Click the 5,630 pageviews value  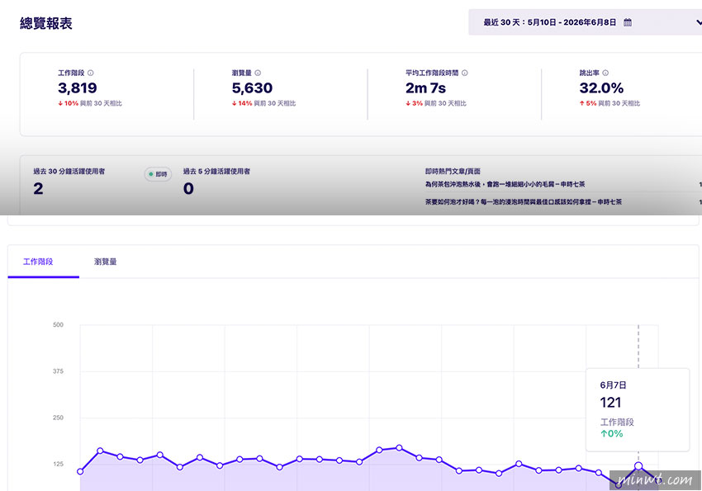252,88
